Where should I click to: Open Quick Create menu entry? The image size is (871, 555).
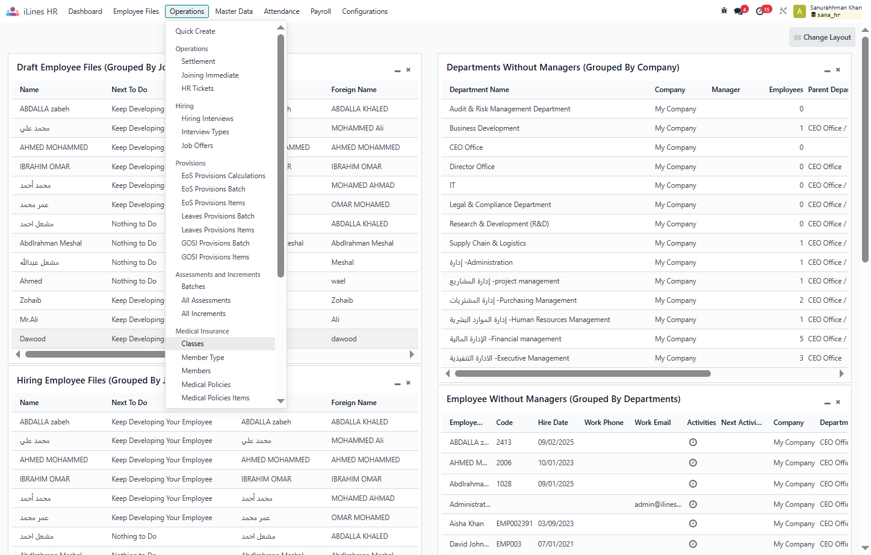point(195,31)
